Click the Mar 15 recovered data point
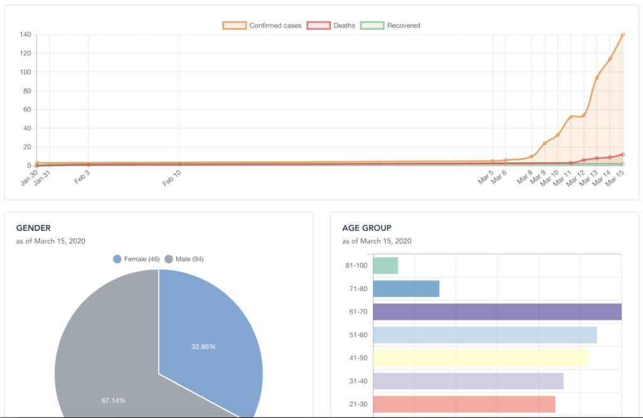This screenshot has width=643, height=418. [623, 164]
